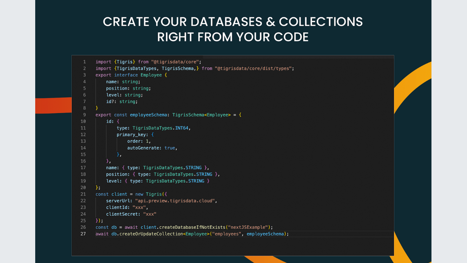Select line number 20 in the gutter
The image size is (467, 263).
pyautogui.click(x=83, y=187)
